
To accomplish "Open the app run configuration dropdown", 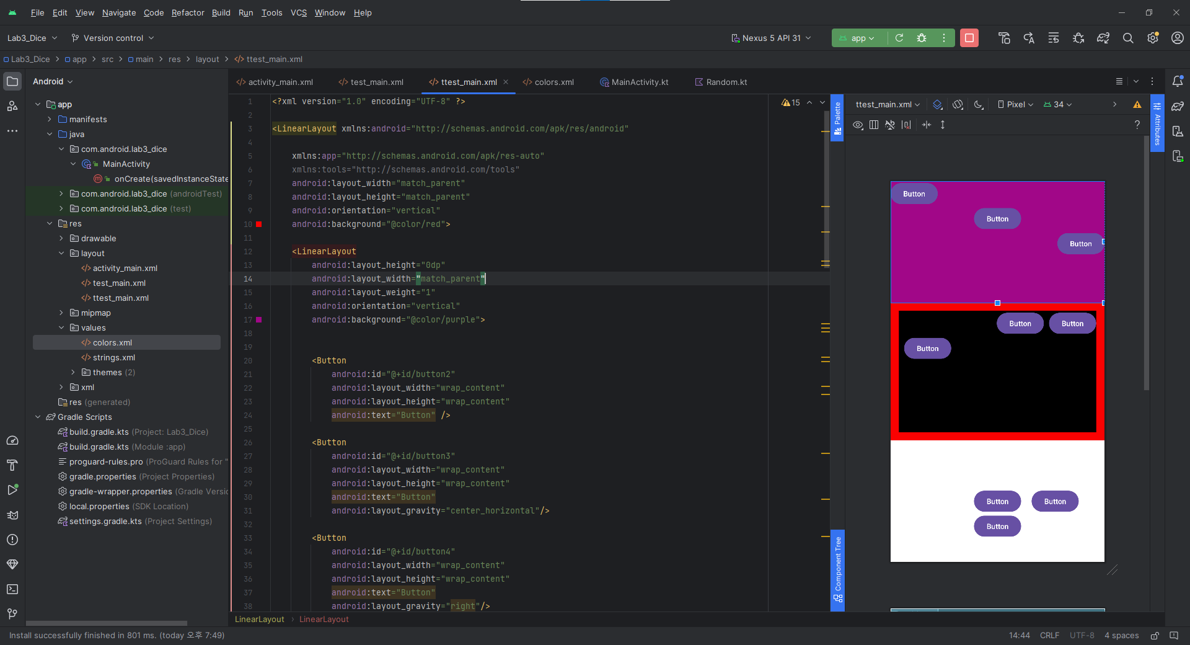I will [858, 38].
